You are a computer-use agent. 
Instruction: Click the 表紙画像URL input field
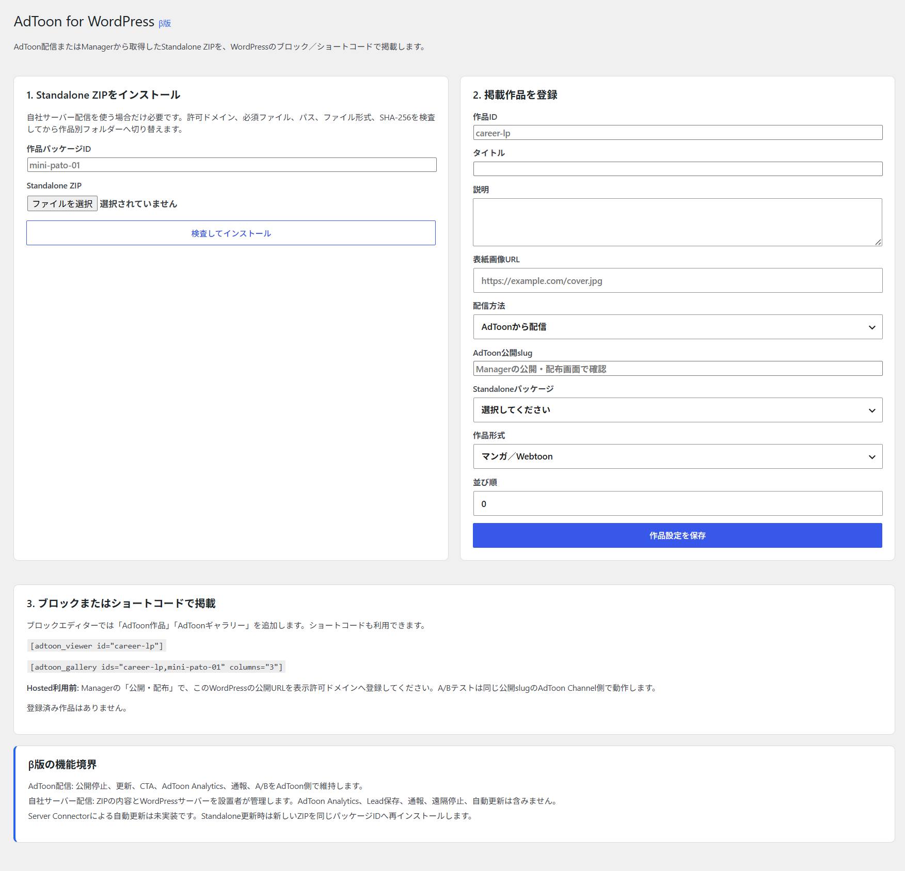(677, 280)
